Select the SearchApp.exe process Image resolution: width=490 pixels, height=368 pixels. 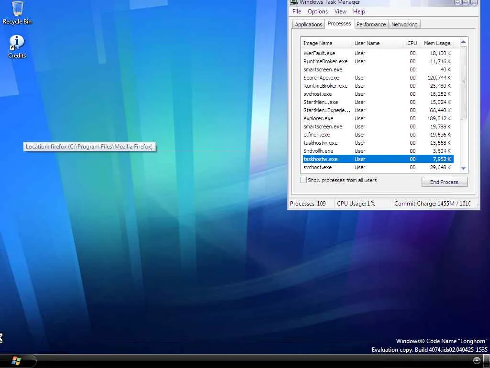378,78
